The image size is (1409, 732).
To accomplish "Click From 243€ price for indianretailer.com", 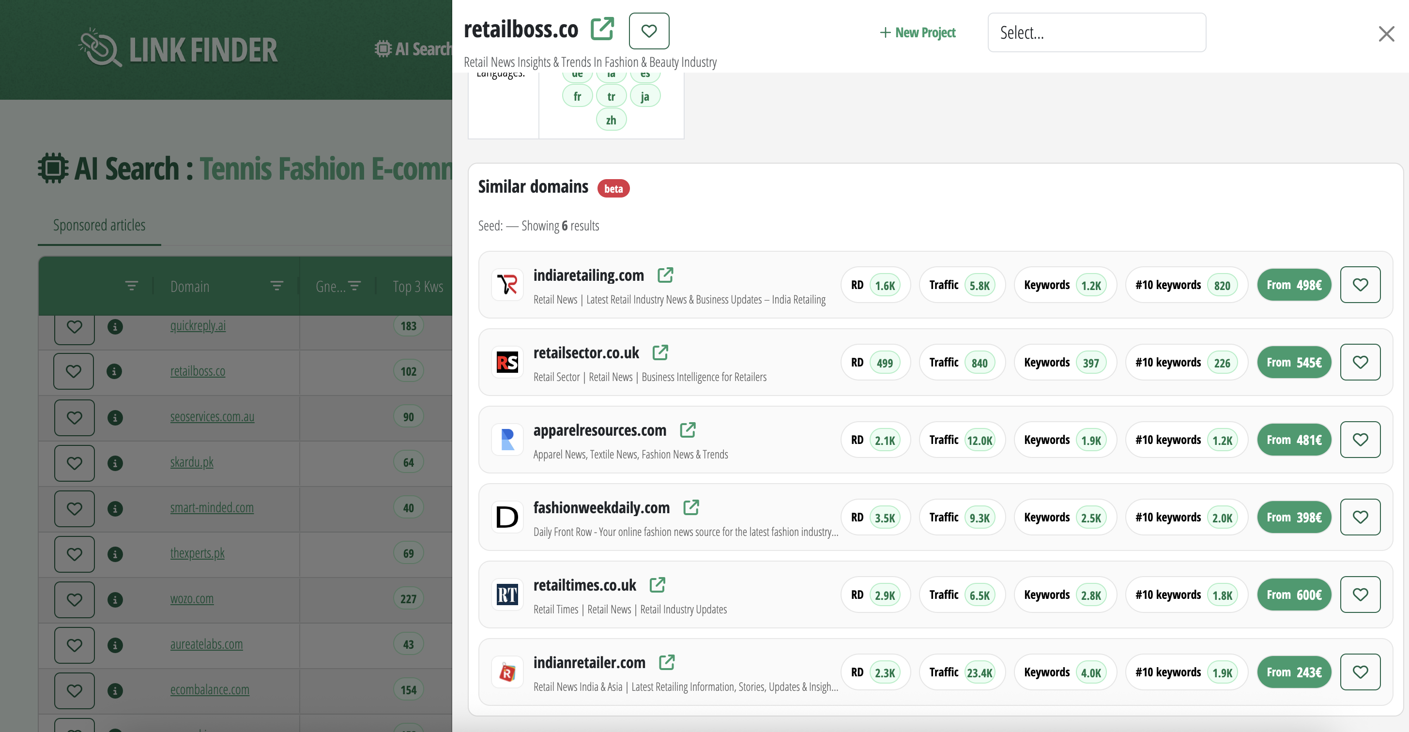I will click(1294, 672).
